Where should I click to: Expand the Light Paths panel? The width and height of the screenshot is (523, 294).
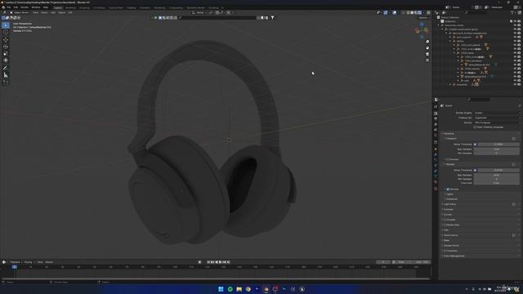pyautogui.click(x=449, y=204)
